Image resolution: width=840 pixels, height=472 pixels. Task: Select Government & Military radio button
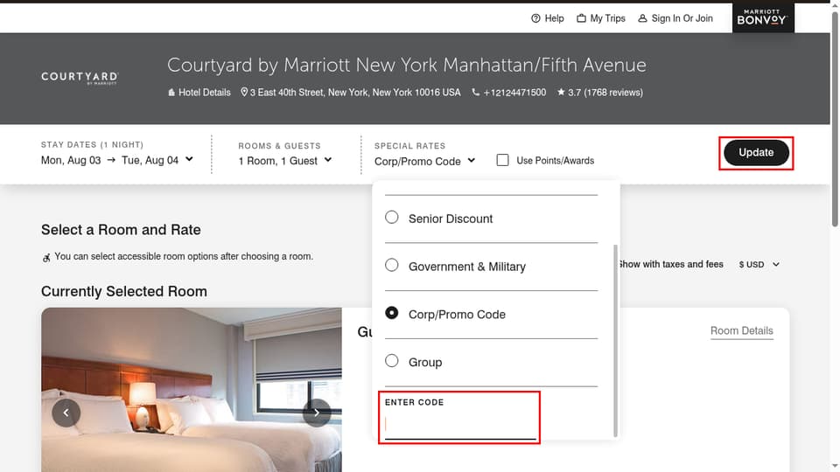(x=392, y=265)
